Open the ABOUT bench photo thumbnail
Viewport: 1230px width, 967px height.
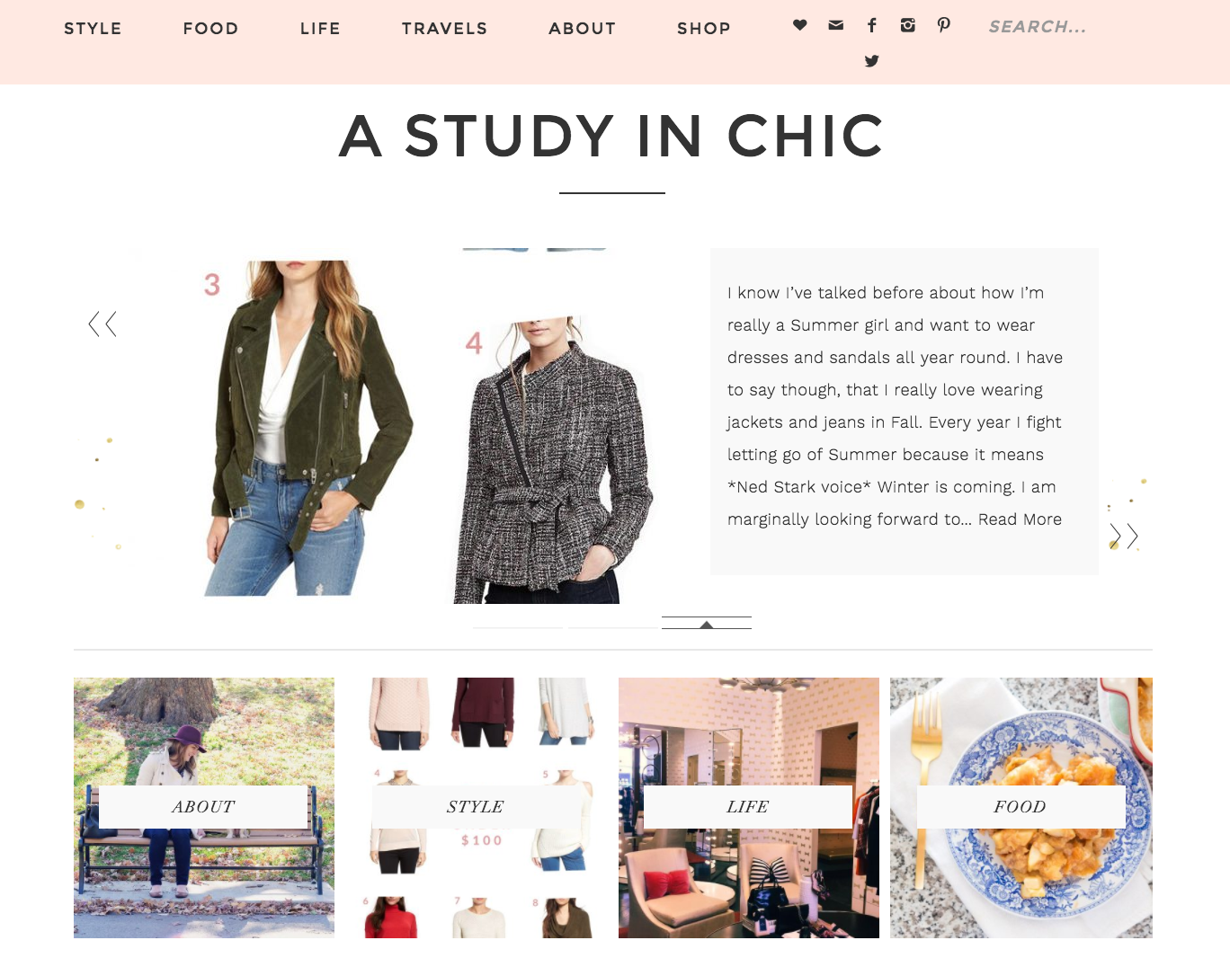pos(204,808)
